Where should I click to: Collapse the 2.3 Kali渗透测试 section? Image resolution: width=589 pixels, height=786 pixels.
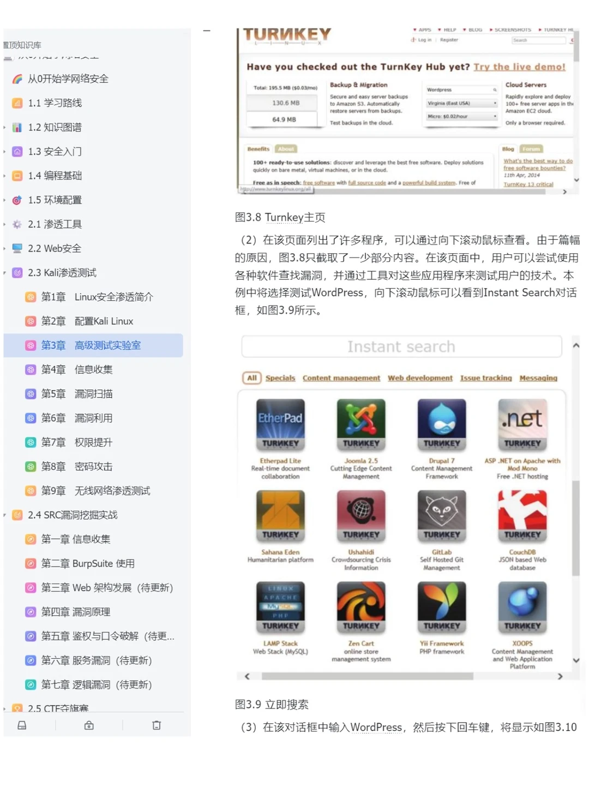(5, 272)
